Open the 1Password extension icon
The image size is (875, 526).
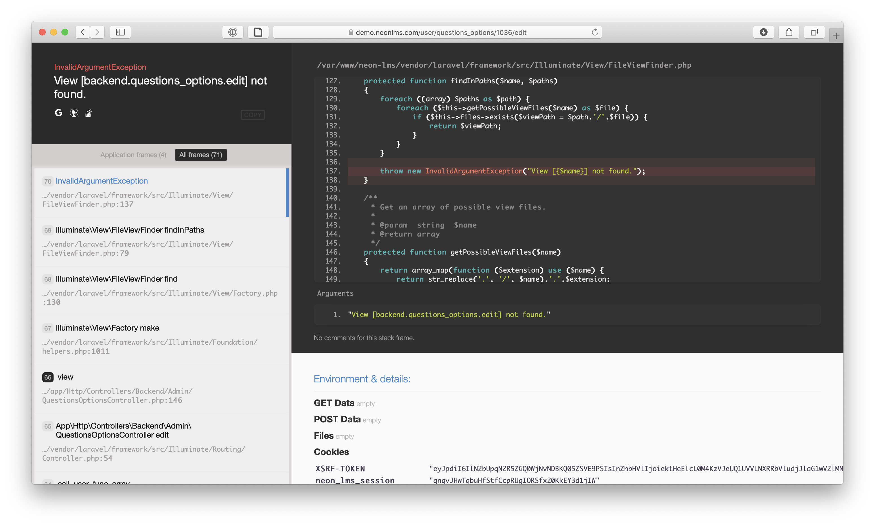pyautogui.click(x=233, y=32)
